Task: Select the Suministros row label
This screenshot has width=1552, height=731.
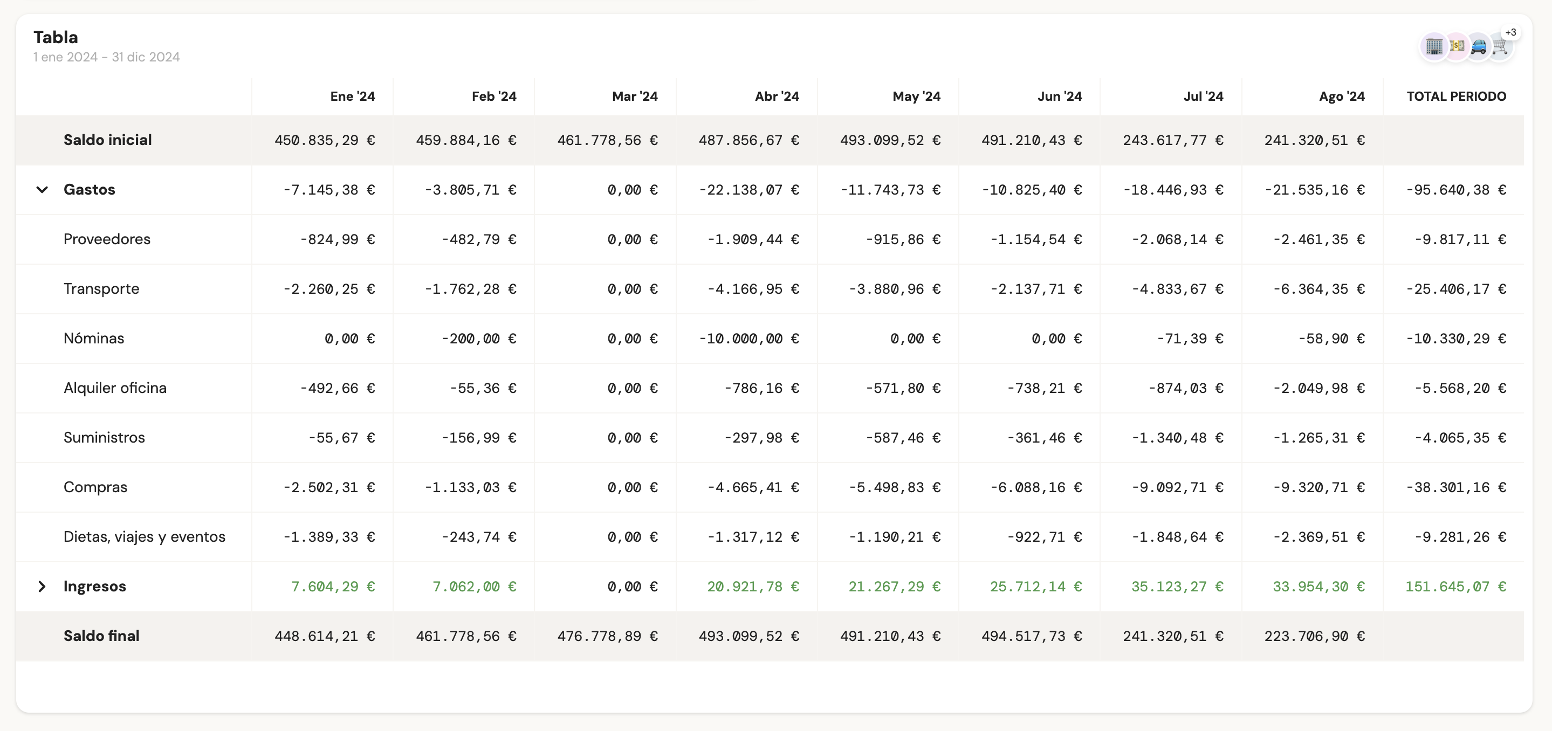Action: click(x=104, y=438)
